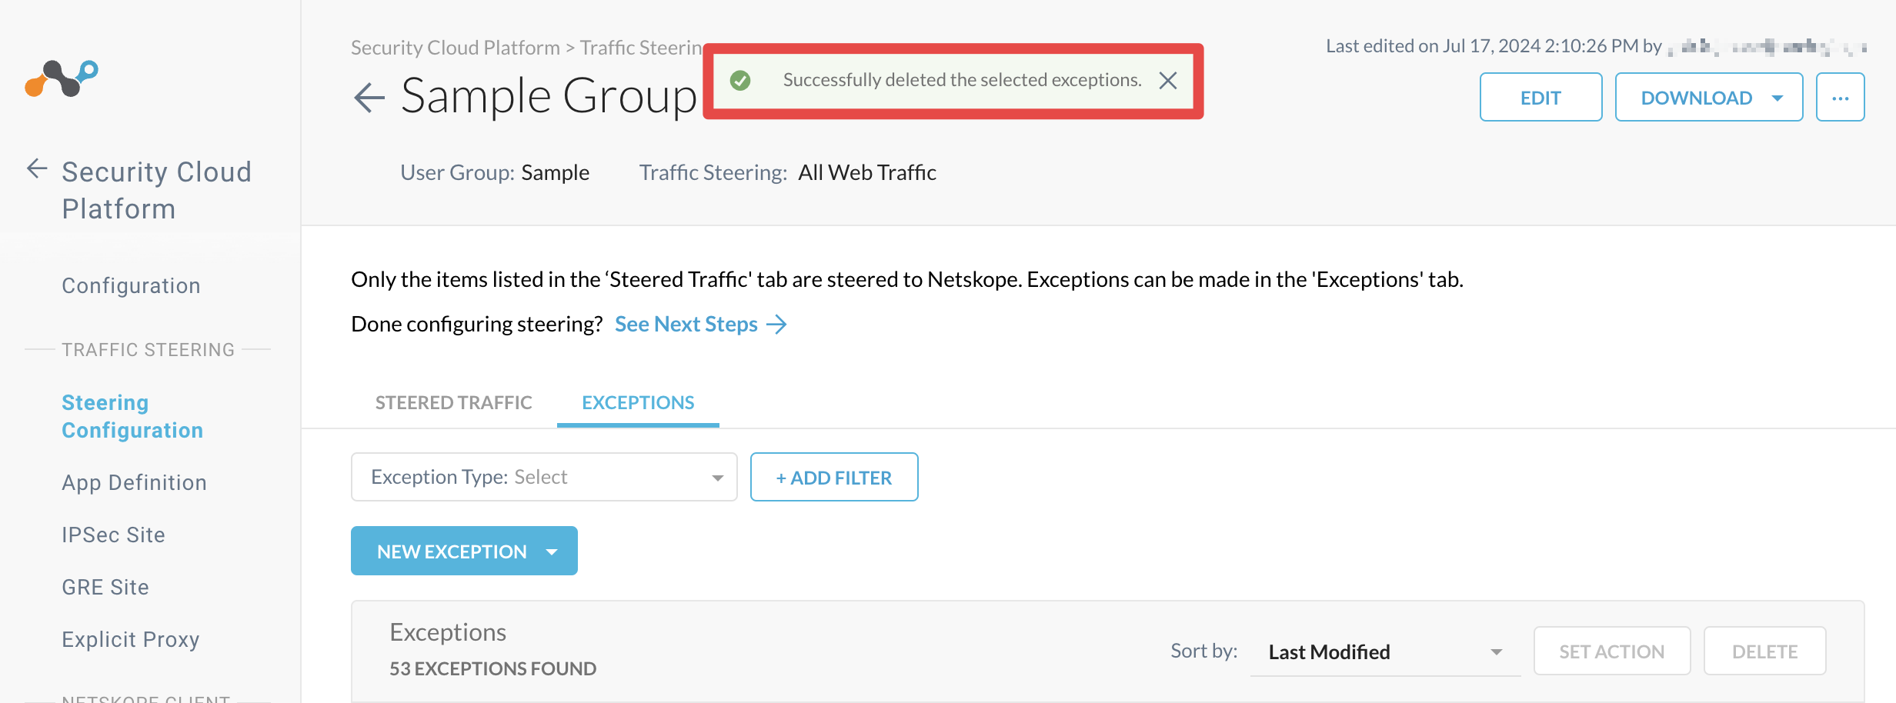Open IPSec Site in the sidebar
The image size is (1896, 703).
coord(113,535)
